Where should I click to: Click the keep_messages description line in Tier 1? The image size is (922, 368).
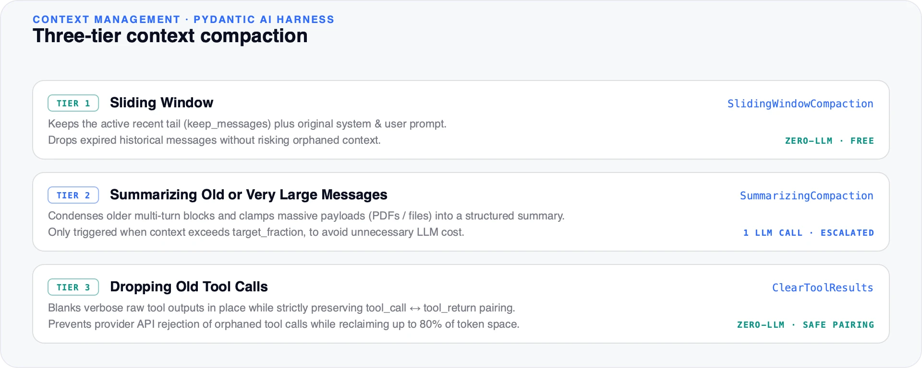247,124
